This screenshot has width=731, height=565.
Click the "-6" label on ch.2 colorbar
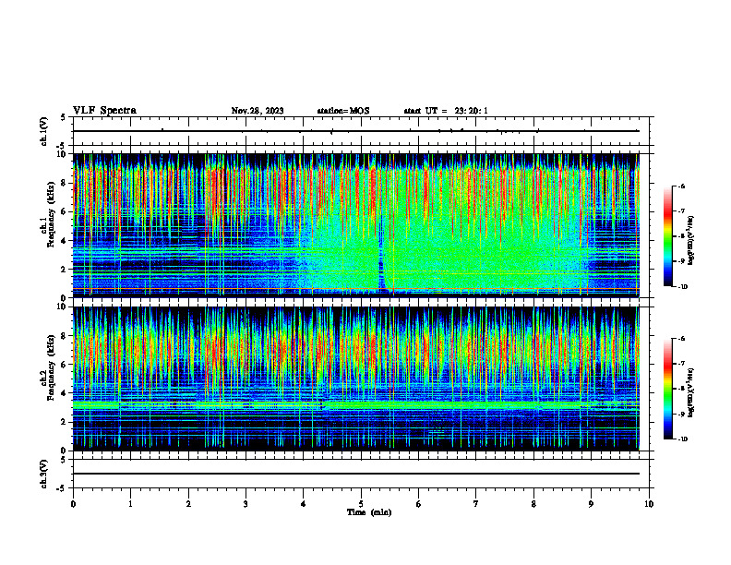(681, 339)
